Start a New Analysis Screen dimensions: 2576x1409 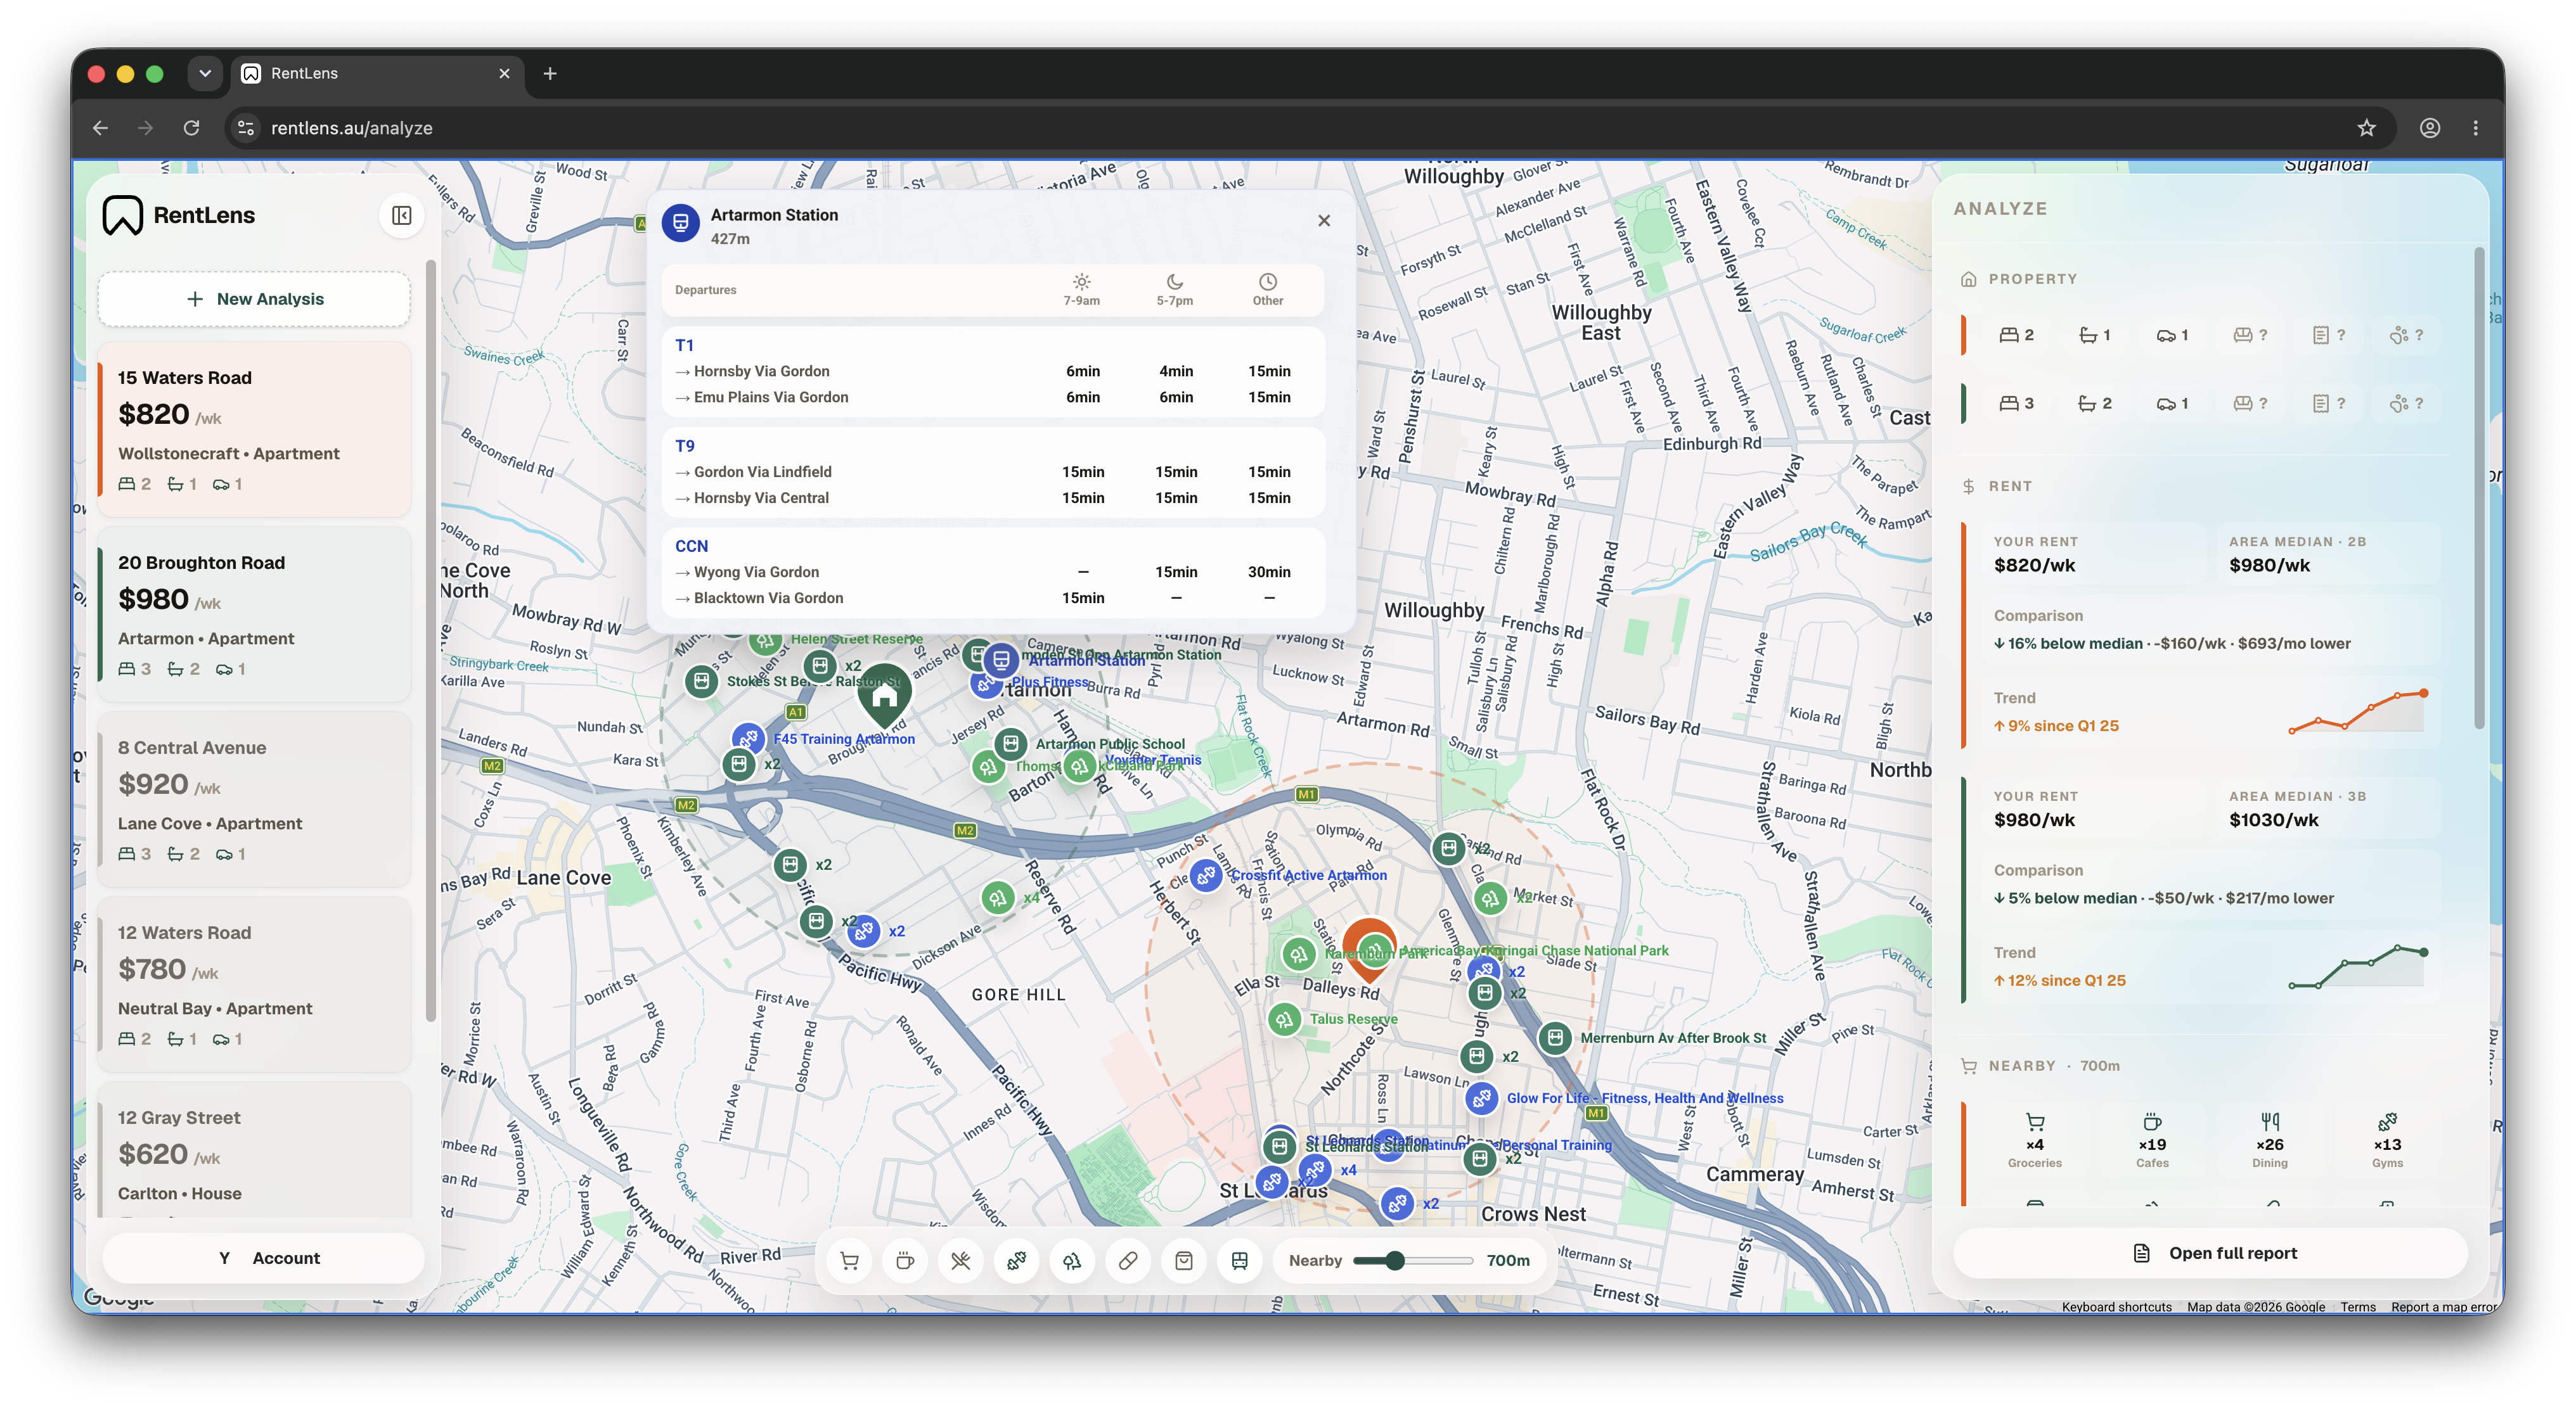pos(254,299)
